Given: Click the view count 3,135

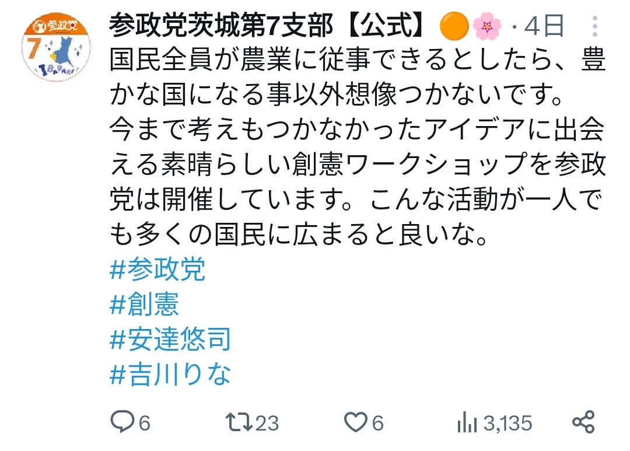Looking at the screenshot, I should (508, 423).
